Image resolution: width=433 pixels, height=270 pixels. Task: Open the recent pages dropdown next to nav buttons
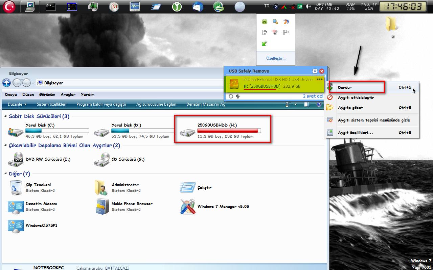coord(33,83)
